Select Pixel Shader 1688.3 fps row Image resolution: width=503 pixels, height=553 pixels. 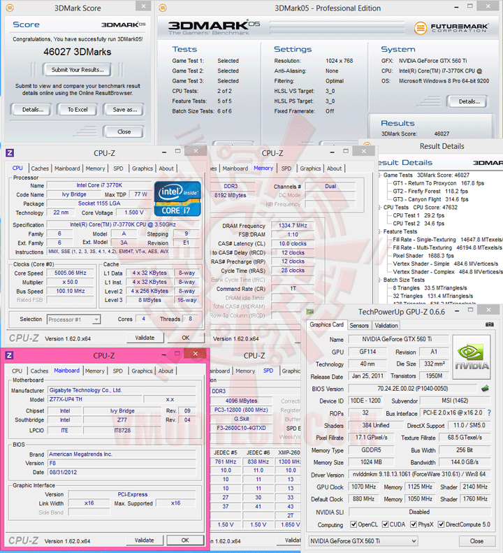[x=423, y=256]
